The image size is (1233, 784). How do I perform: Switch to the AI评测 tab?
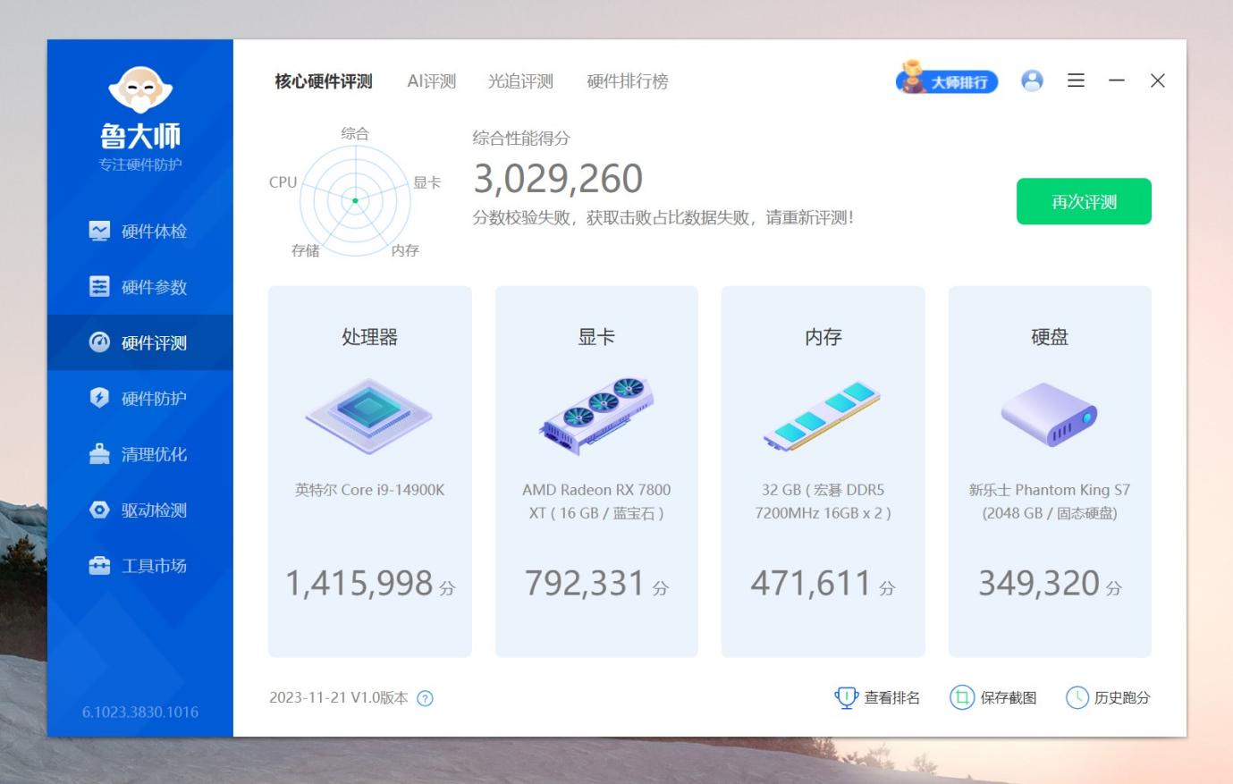(x=432, y=81)
